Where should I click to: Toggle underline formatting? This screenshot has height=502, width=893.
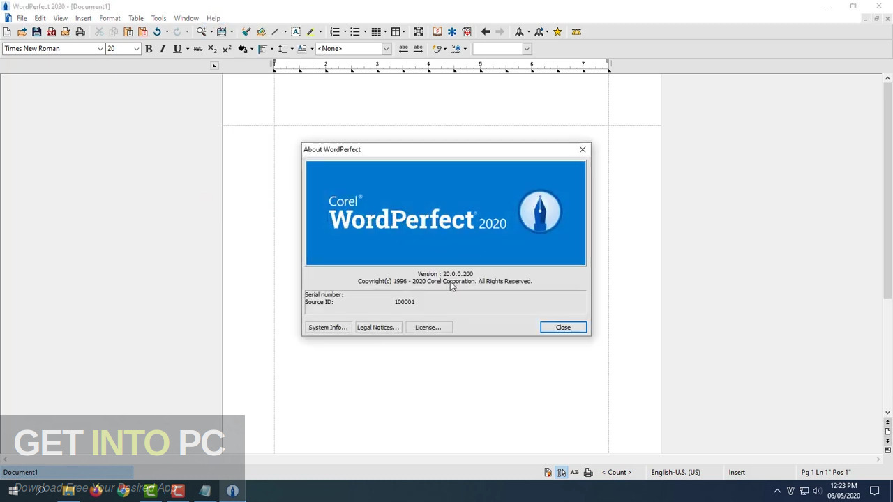tap(177, 48)
